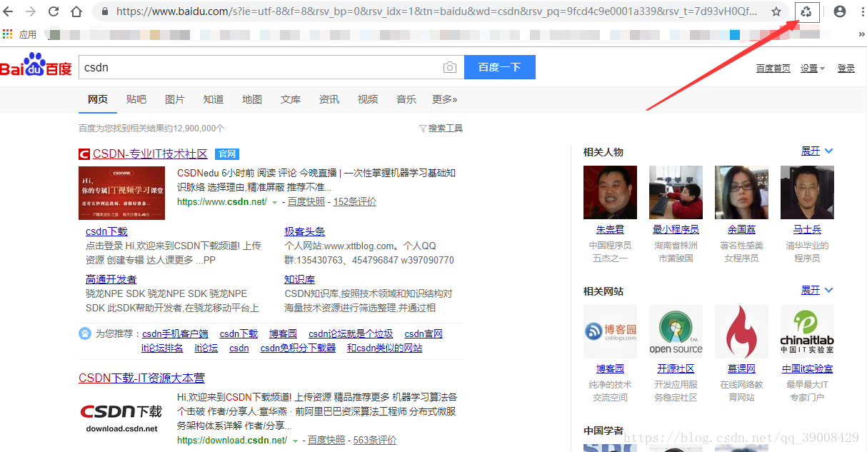Click the paw icon beside 为您推荐
Viewport: 867px width, 452px height.
click(x=85, y=333)
